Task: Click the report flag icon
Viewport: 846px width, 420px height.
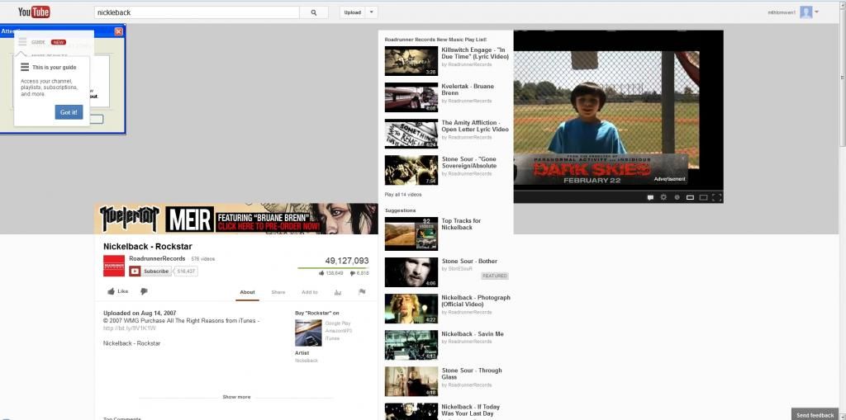Action: [x=362, y=292]
